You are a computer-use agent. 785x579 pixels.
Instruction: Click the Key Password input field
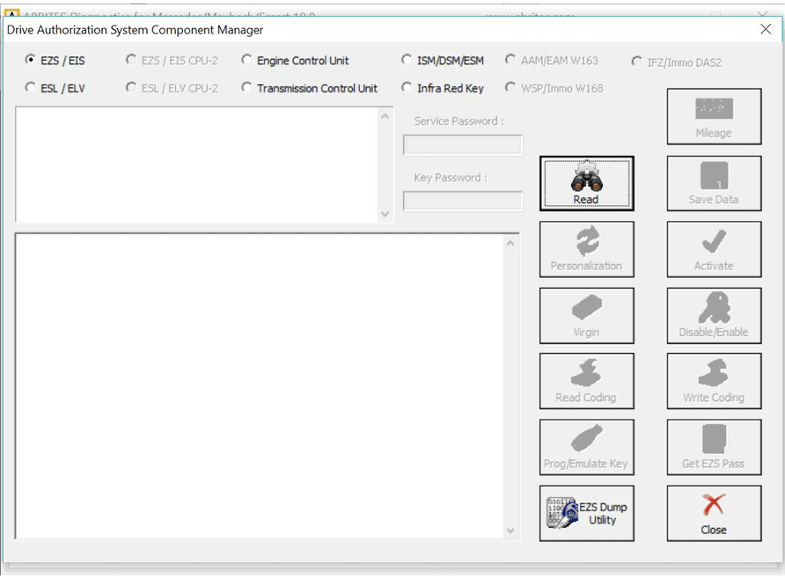point(463,202)
